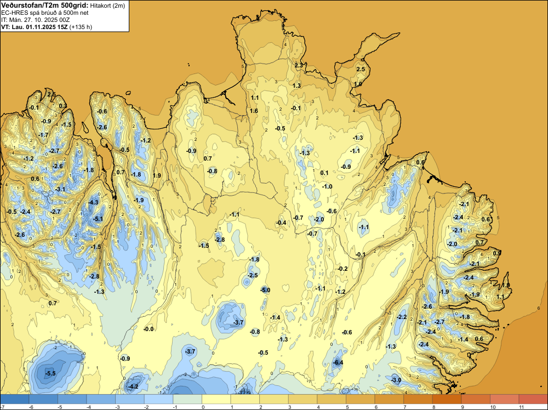Click the '-1.0' temperature value
This screenshot has height=410, width=548.
[x=327, y=186]
